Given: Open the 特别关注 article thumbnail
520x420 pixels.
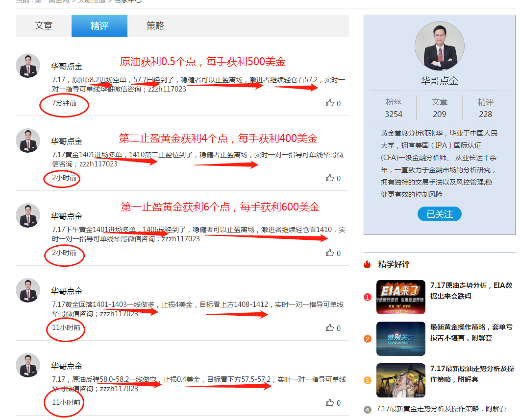Looking at the screenshot, I should tap(400, 339).
